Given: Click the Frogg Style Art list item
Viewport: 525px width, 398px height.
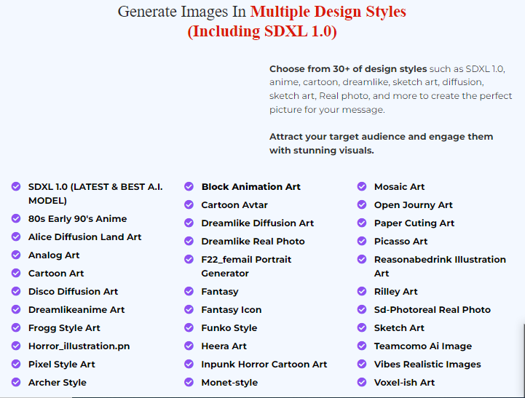Looking at the screenshot, I should [x=64, y=328].
